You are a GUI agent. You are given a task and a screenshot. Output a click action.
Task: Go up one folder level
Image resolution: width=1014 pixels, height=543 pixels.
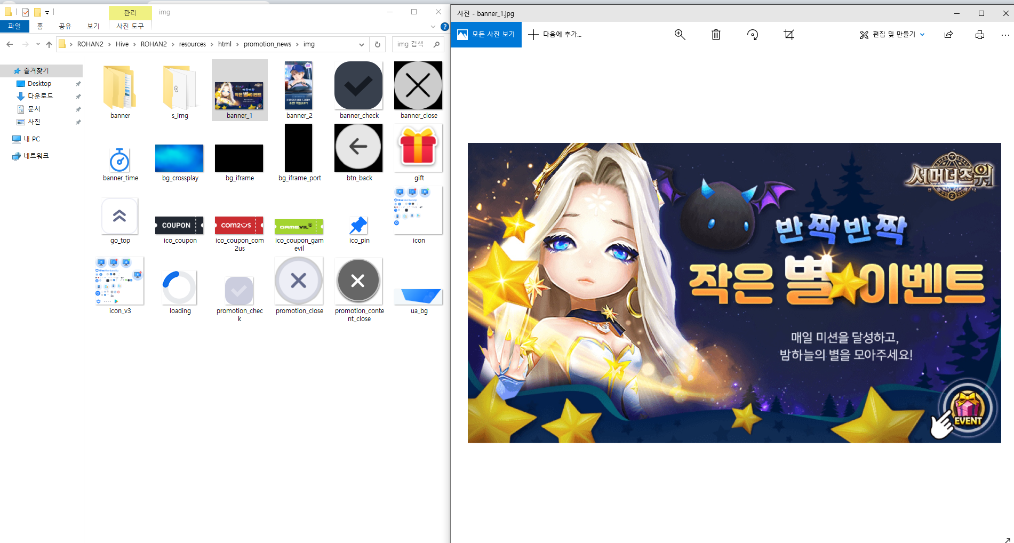tap(49, 44)
